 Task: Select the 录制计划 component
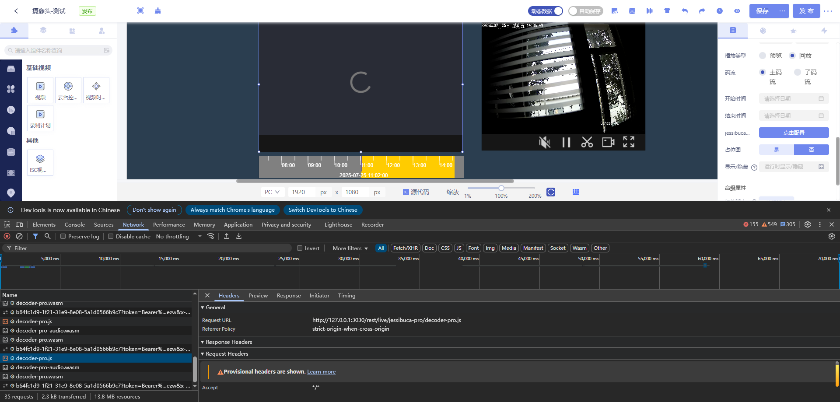[x=40, y=118]
